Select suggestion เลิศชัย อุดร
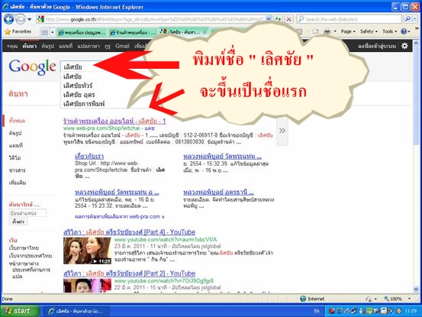Viewport: 422px width, 317px height. [x=79, y=95]
